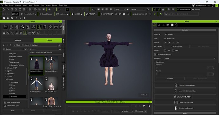The image size is (219, 115).
Task: Open the General mode dropdown
Action: tap(137, 9)
